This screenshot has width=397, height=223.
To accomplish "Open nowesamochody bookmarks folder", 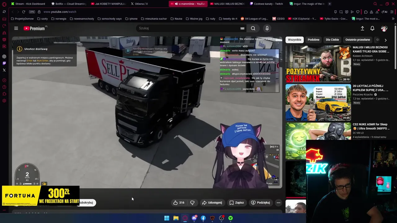I will coord(82,19).
